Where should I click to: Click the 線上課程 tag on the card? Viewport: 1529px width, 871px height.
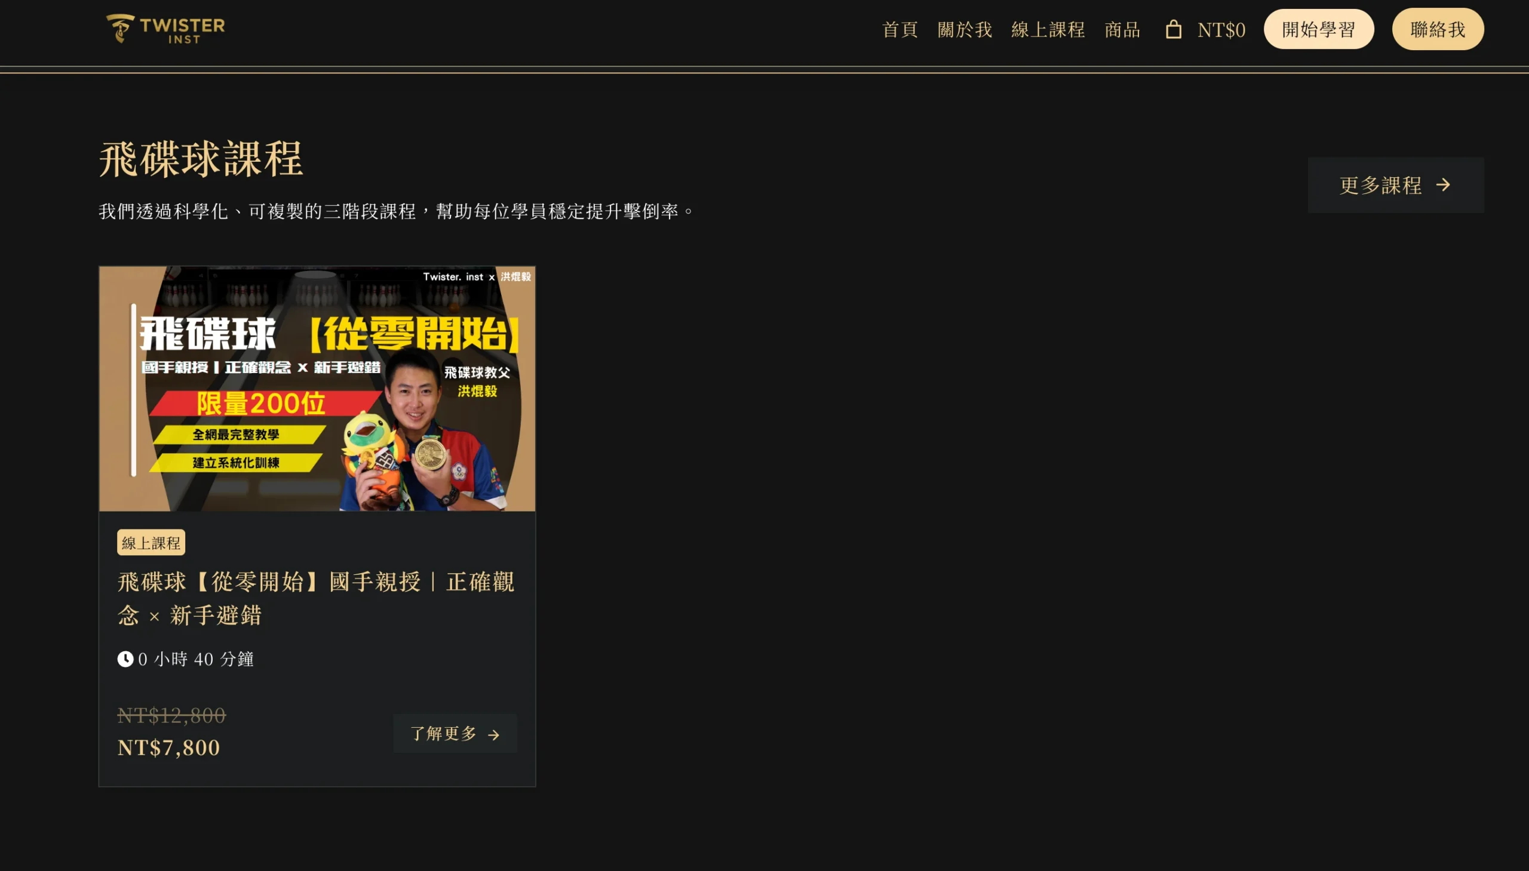[151, 543]
